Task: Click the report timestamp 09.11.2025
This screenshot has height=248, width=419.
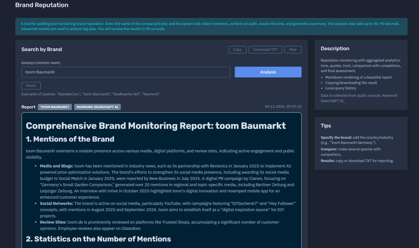Action: point(283,107)
